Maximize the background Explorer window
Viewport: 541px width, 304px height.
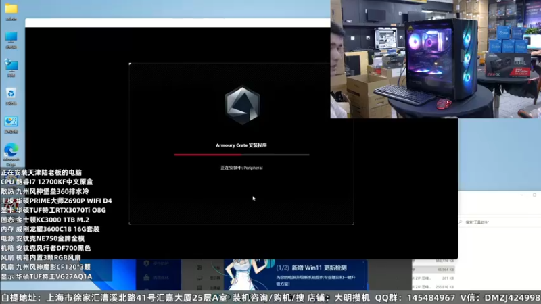(534, 195)
